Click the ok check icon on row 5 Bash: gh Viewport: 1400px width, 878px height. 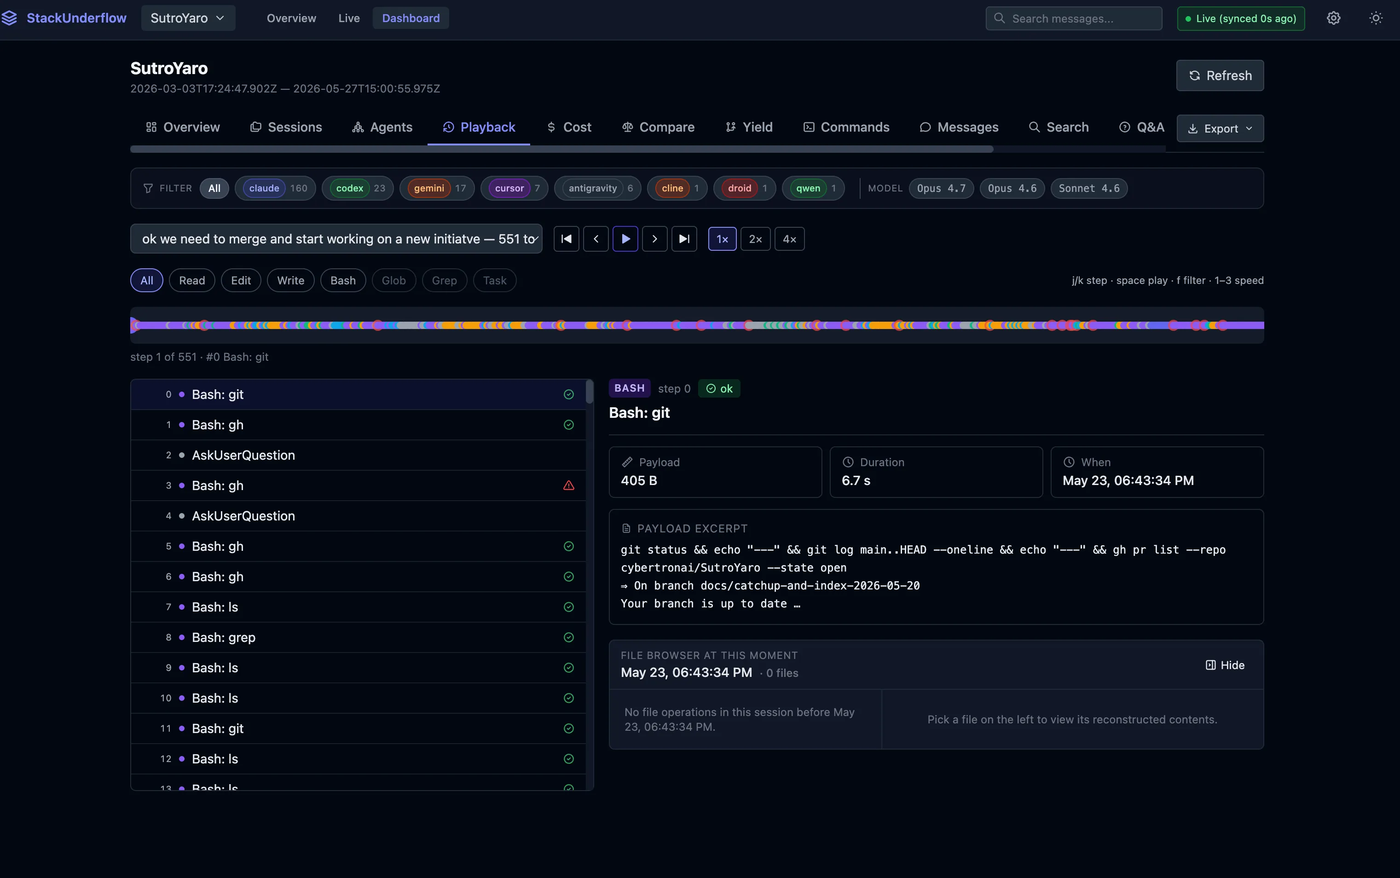[x=568, y=546]
